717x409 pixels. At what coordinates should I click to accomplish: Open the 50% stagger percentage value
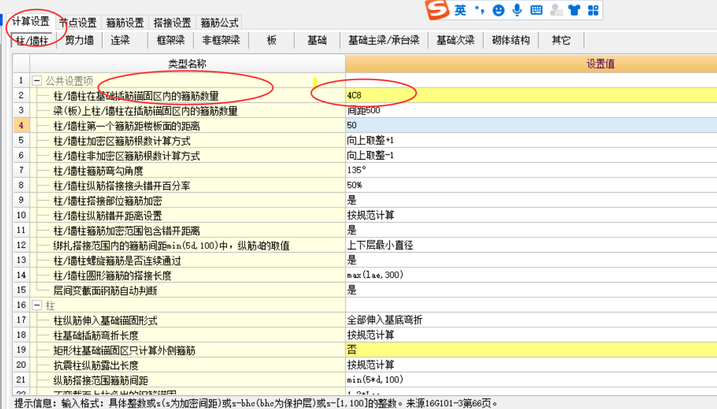tap(531, 185)
